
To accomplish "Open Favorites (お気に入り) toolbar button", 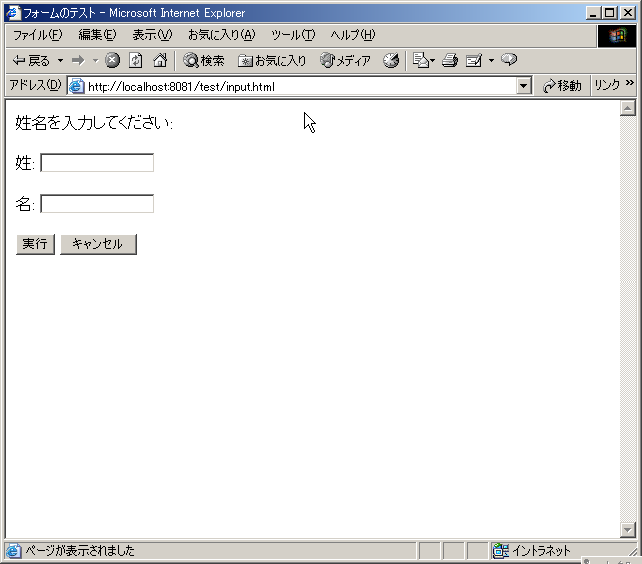I will [x=272, y=61].
